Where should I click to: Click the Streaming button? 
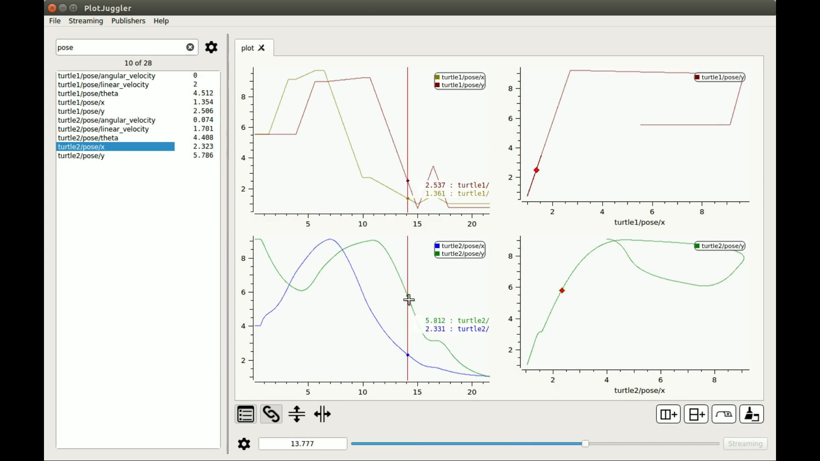click(x=745, y=443)
